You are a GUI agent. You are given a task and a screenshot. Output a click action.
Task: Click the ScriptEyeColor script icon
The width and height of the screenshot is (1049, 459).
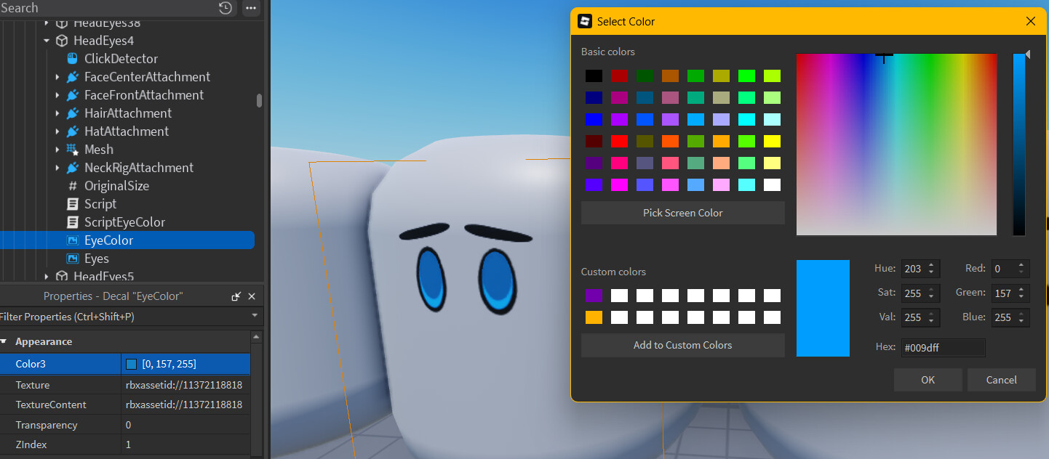72,222
